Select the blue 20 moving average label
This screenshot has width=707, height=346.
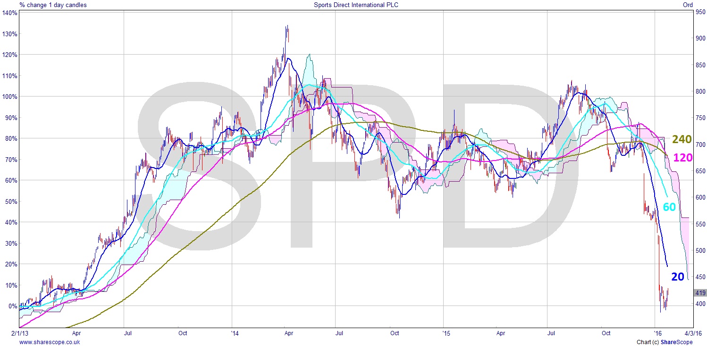point(677,277)
